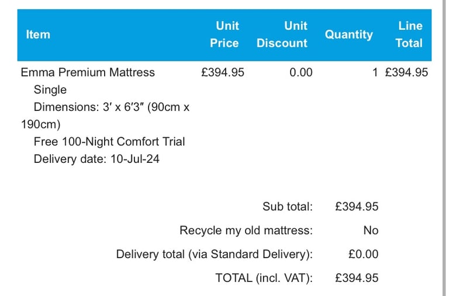Click the Recycle my old mattress label
Image resolution: width=449 pixels, height=296 pixels.
point(246,230)
